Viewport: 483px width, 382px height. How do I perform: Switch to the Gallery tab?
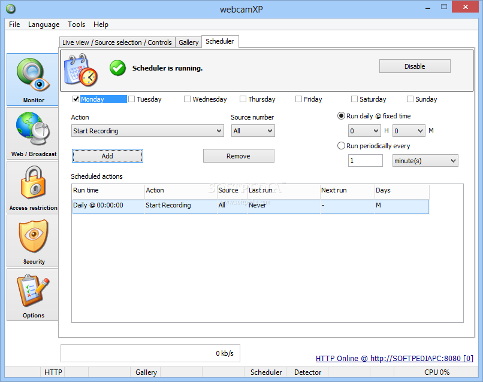point(189,42)
